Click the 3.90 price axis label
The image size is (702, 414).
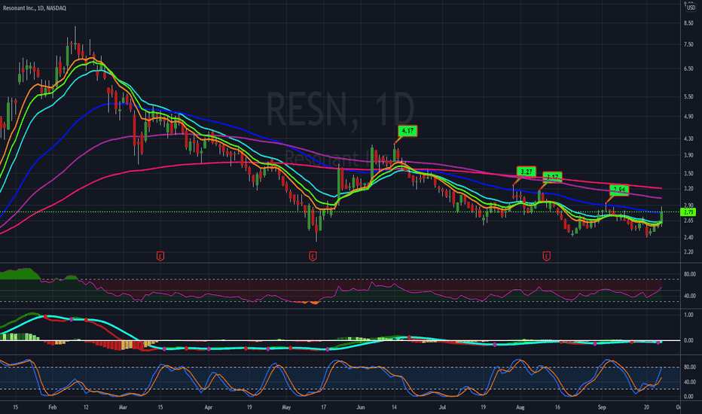point(688,155)
